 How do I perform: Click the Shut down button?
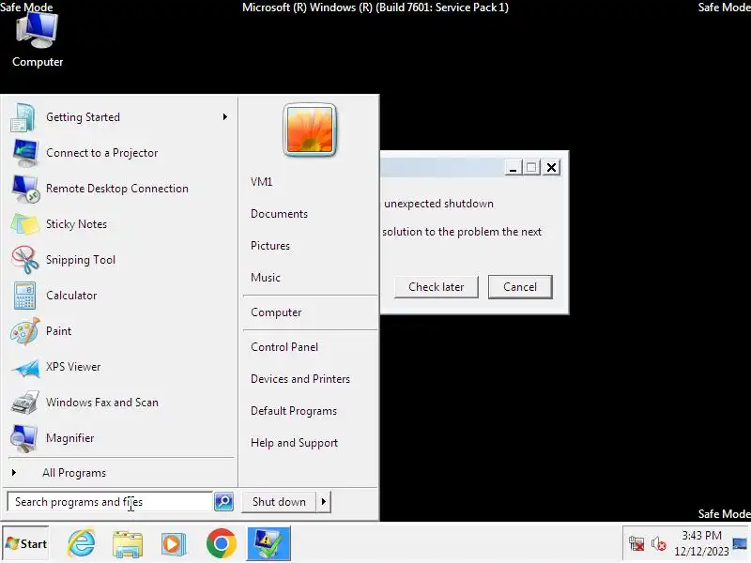(x=279, y=502)
